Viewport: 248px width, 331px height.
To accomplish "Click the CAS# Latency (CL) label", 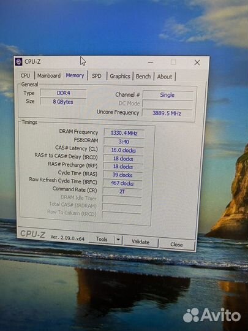I will pyautogui.click(x=77, y=148).
